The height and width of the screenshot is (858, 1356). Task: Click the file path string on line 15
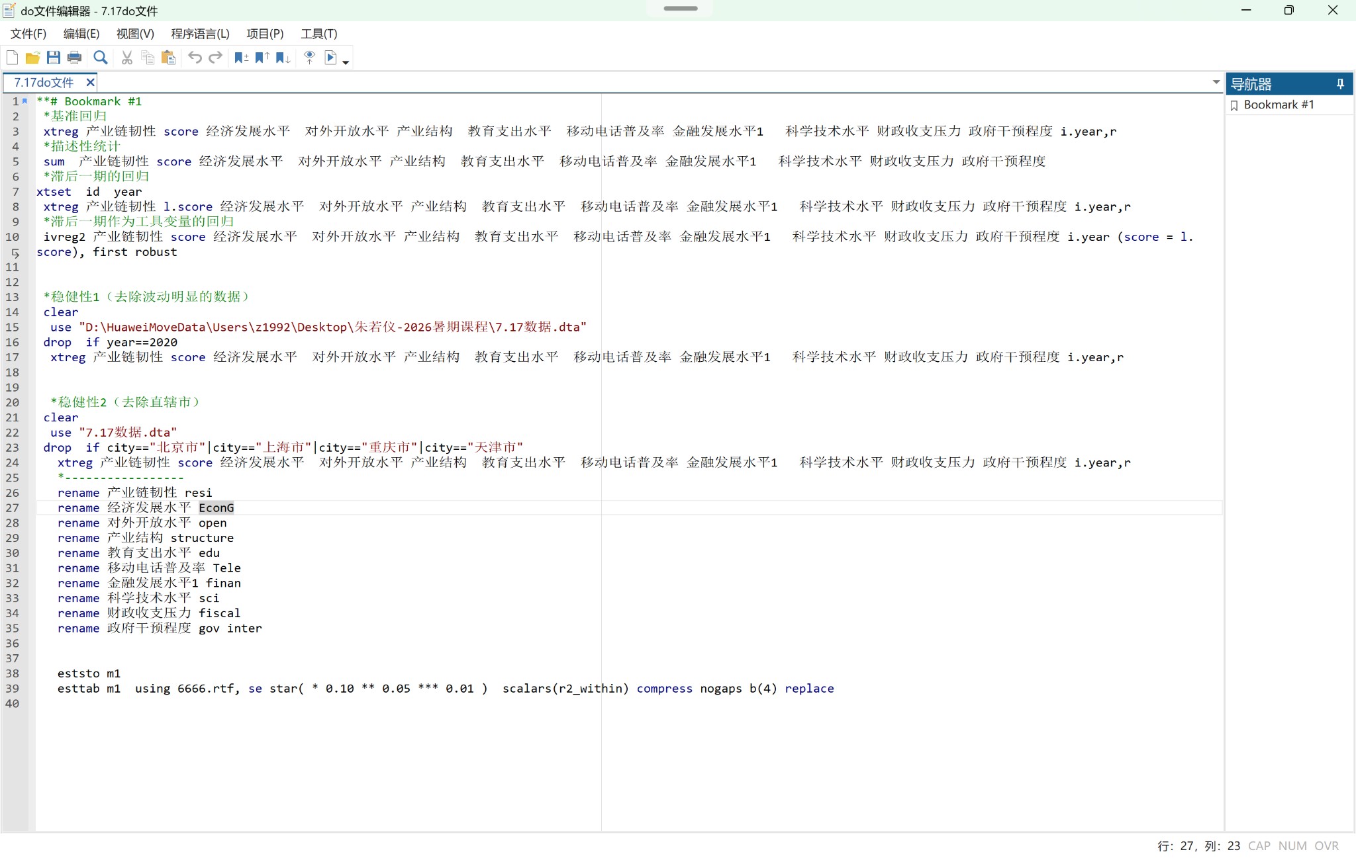pyautogui.click(x=332, y=327)
